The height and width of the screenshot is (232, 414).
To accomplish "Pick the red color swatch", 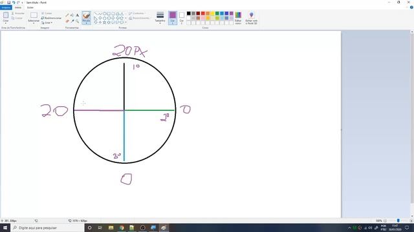I will [202, 14].
